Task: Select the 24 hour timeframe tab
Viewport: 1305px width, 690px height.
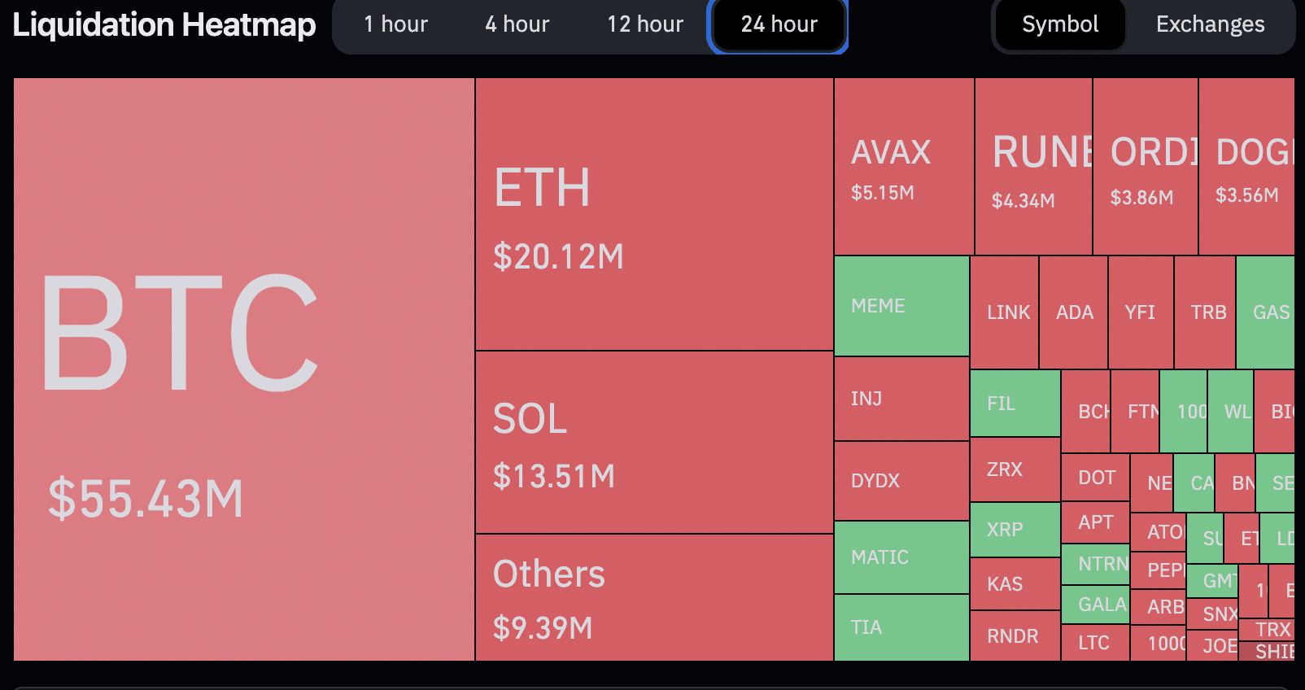Action: (779, 24)
